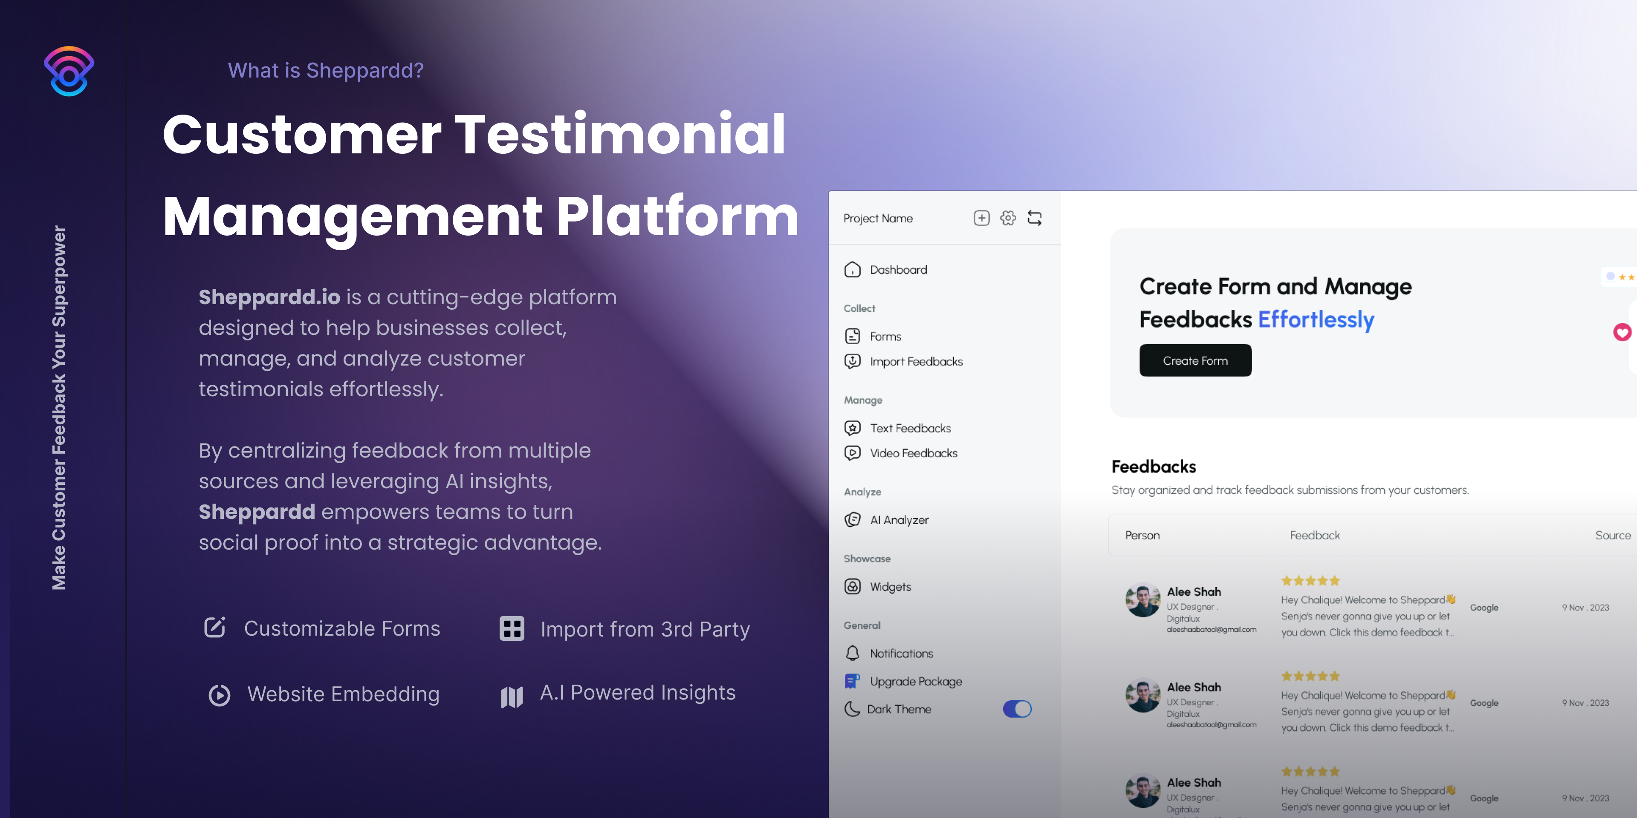Image resolution: width=1637 pixels, height=818 pixels.
Task: Click the "Feedbacks" section heading
Action: [1154, 467]
